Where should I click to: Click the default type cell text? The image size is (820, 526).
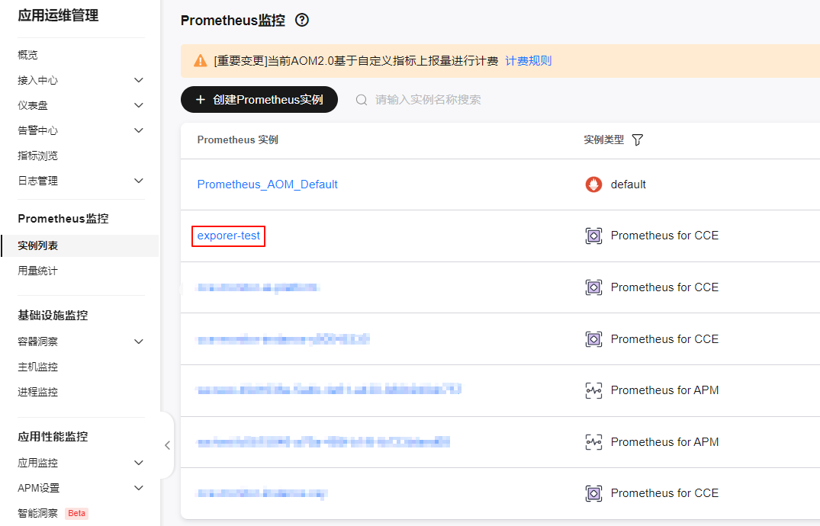(628, 184)
